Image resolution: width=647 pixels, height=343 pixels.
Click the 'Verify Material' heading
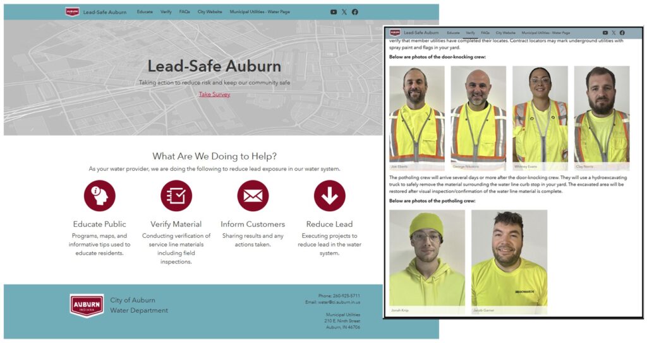click(x=176, y=224)
